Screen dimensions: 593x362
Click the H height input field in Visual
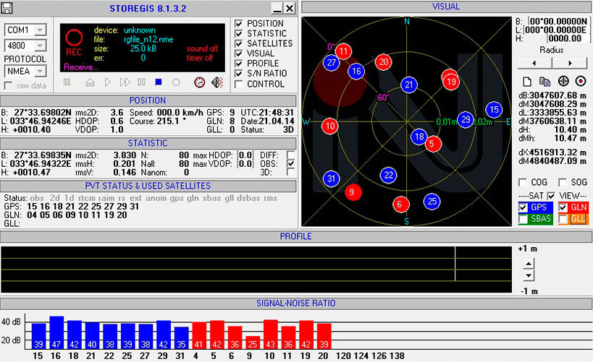tap(567, 38)
